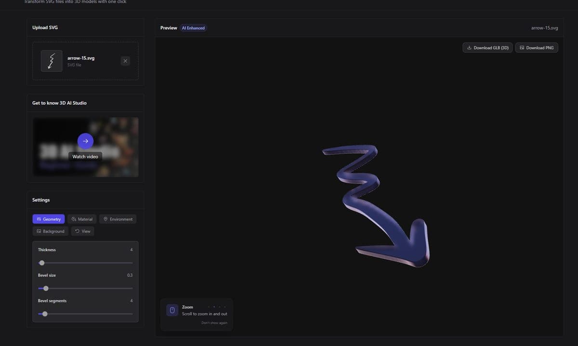The width and height of the screenshot is (578, 346).
Task: Click the mouse icon in Zoom tip
Action: click(x=172, y=310)
